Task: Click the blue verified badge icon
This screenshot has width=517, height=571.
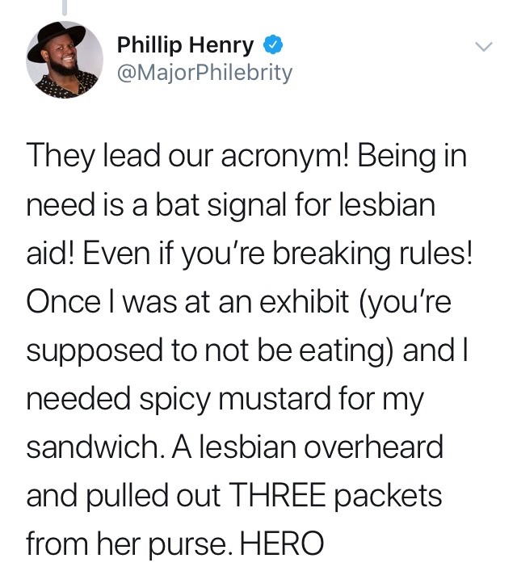Action: (274, 43)
